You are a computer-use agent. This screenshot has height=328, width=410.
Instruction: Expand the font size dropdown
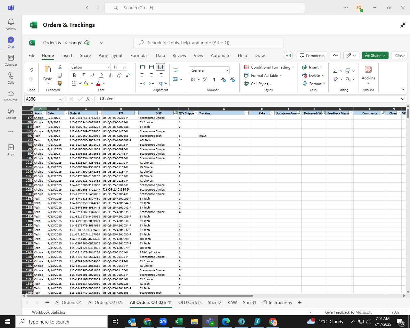[x=125, y=67]
